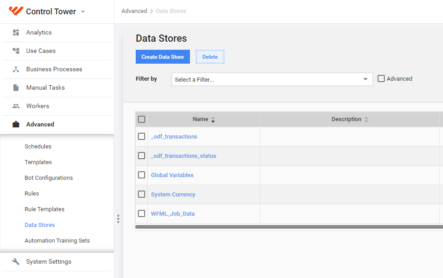Open the System Currency data store

coord(173,195)
